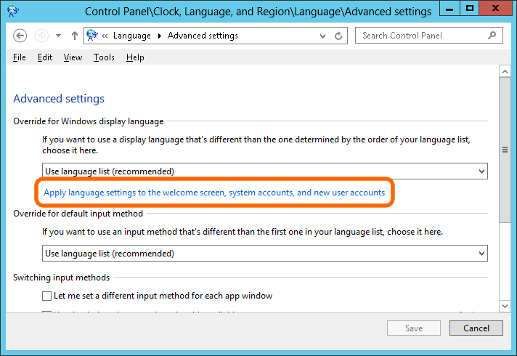Click the Cancel button
Screen dimensions: 517x356
(476, 328)
